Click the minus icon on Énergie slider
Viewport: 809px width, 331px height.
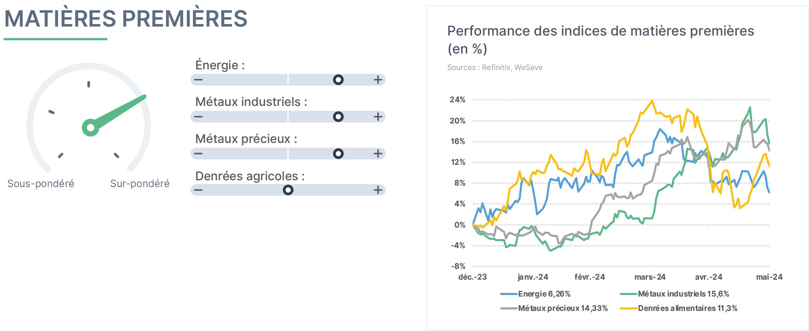click(x=198, y=80)
